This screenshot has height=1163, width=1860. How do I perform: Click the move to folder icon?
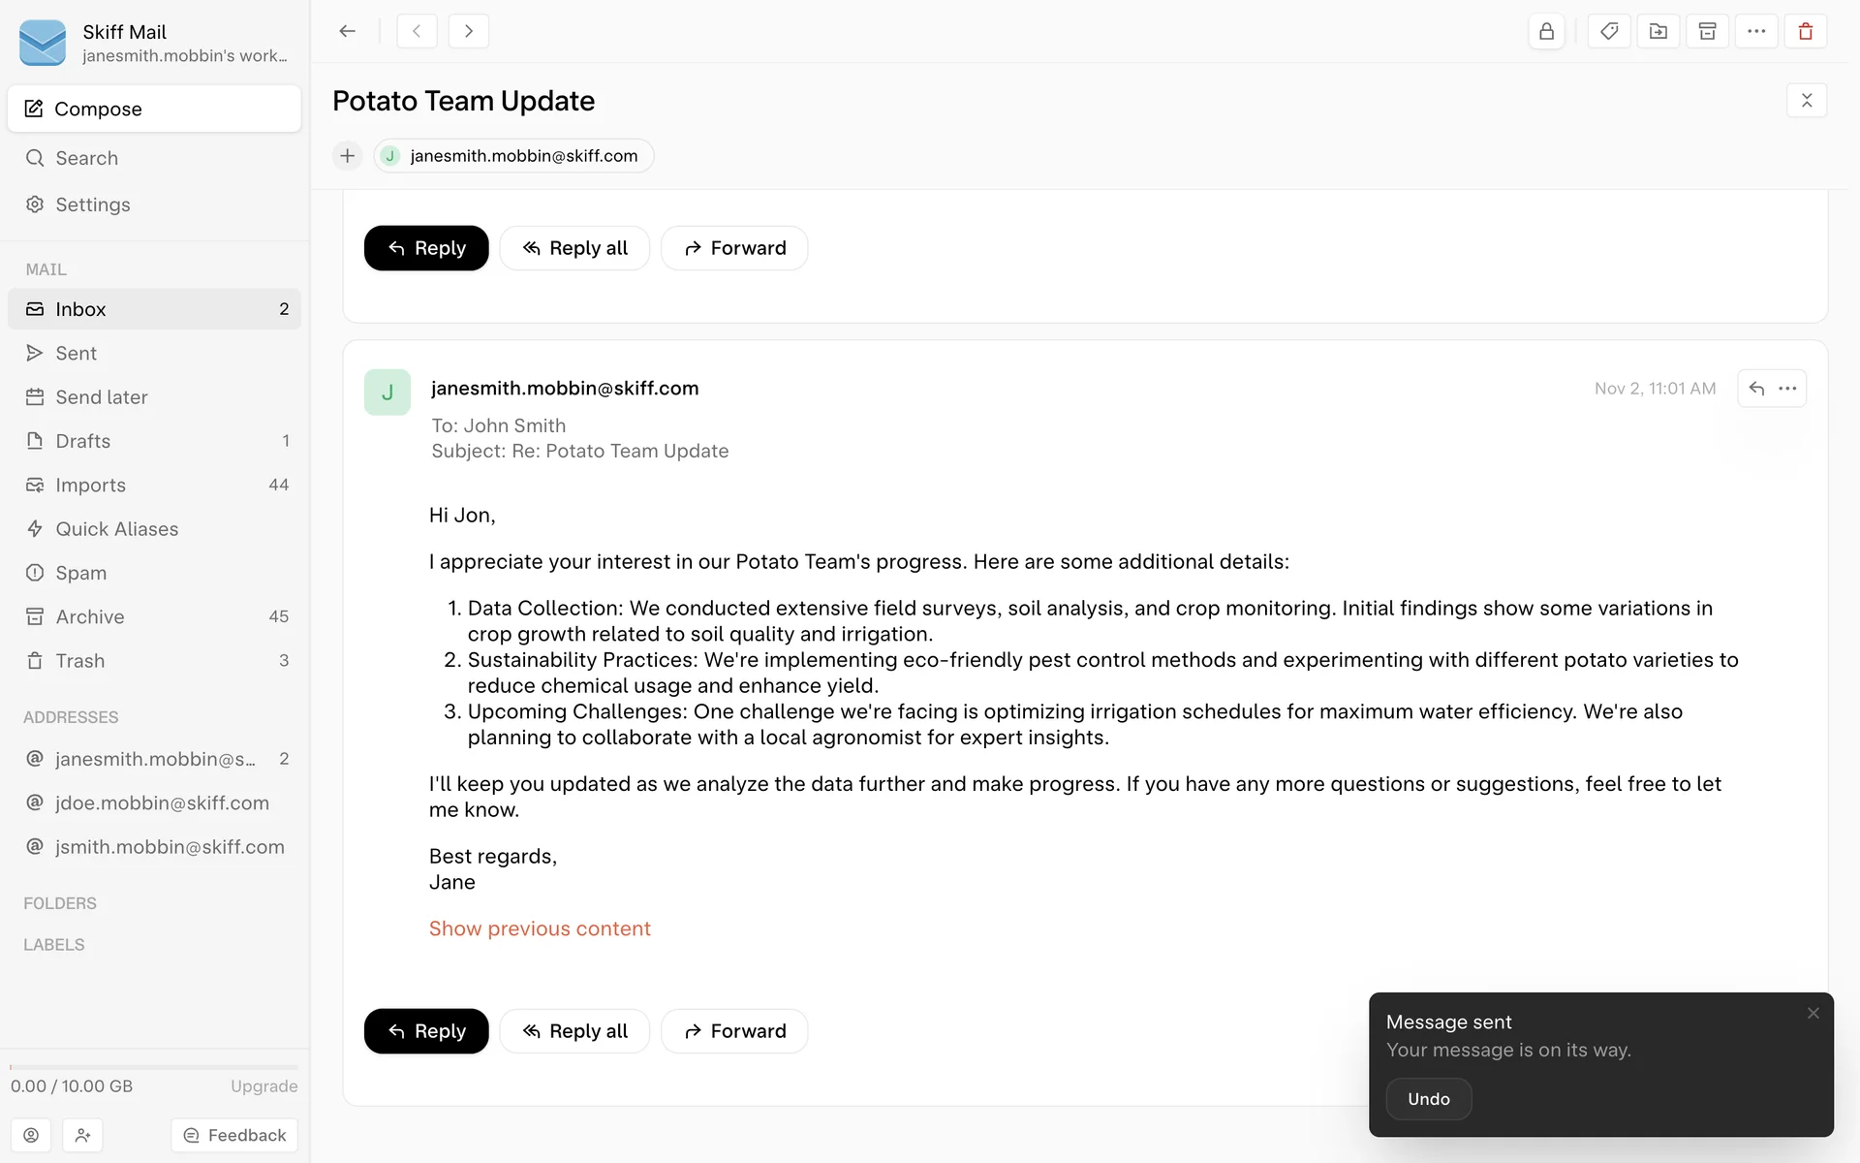1658,31
